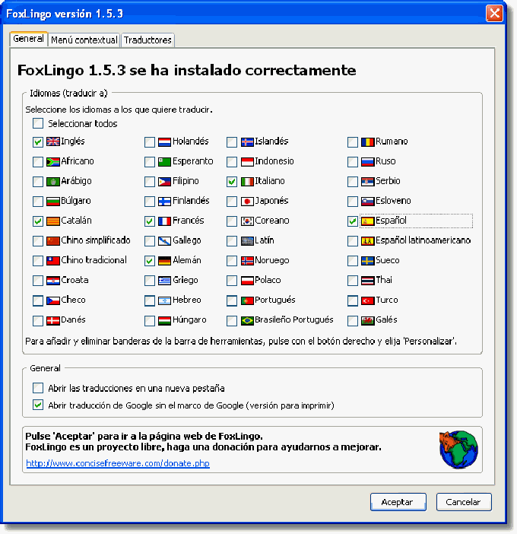Click the Finnish flag icon for Finlandés
This screenshot has height=534, width=517.
(164, 202)
